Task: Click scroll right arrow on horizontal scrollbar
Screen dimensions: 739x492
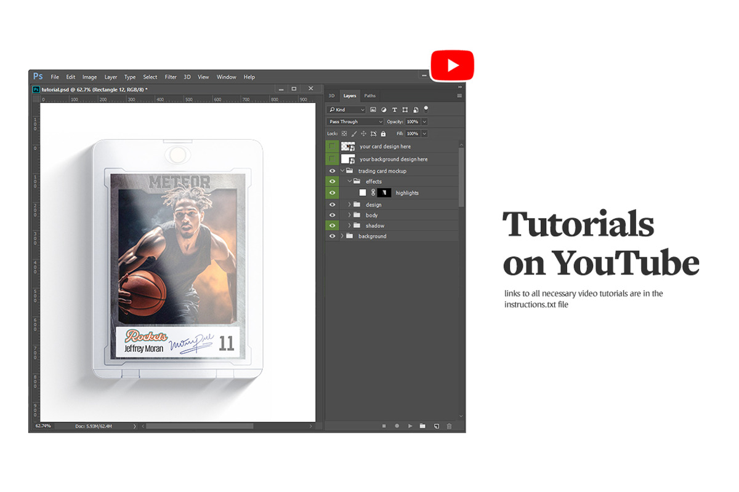Action: point(312,426)
